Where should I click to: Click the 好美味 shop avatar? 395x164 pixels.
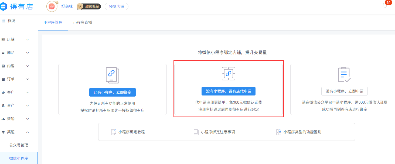click(x=52, y=6)
